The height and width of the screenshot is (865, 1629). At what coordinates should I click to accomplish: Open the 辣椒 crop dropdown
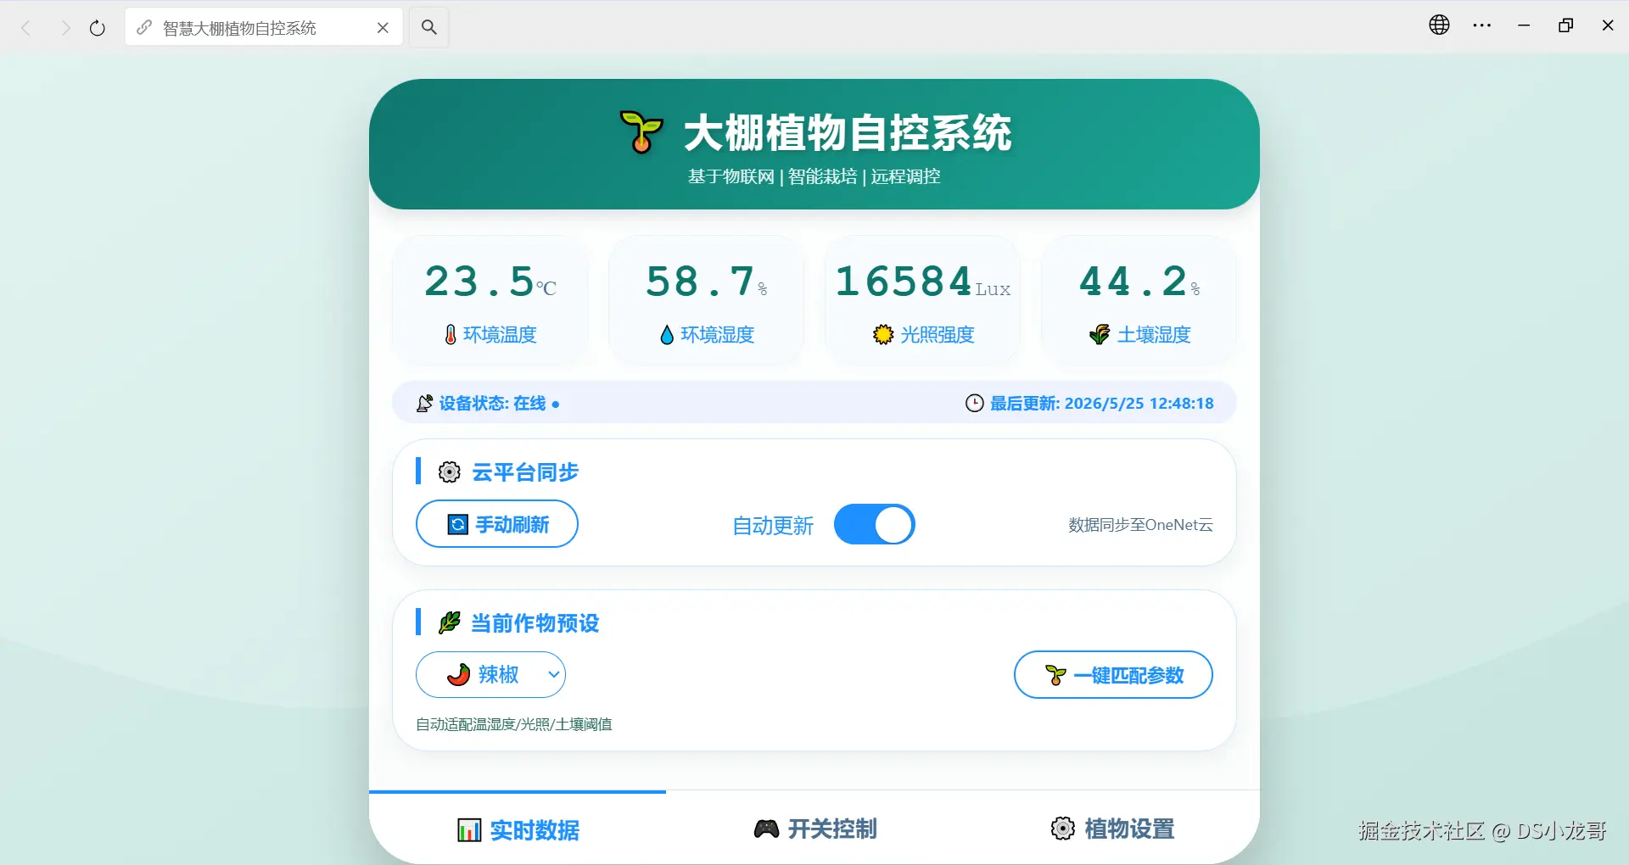point(490,675)
